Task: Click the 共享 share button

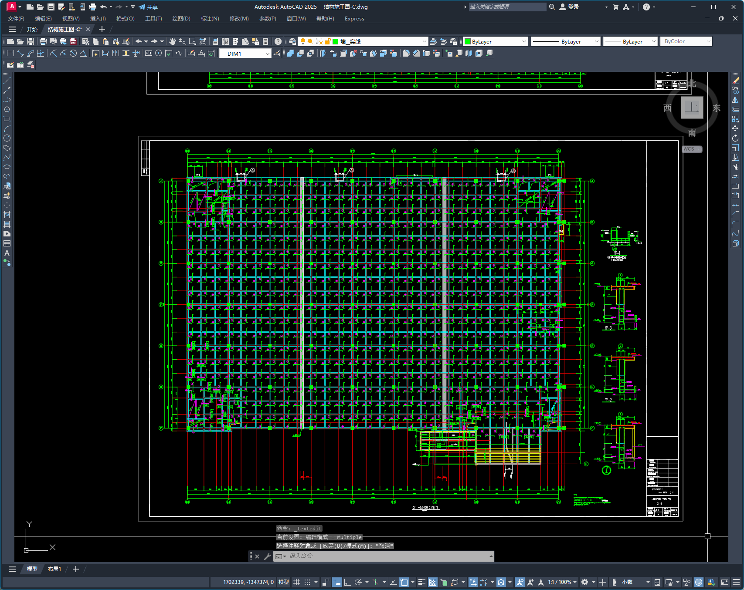Action: tap(148, 7)
